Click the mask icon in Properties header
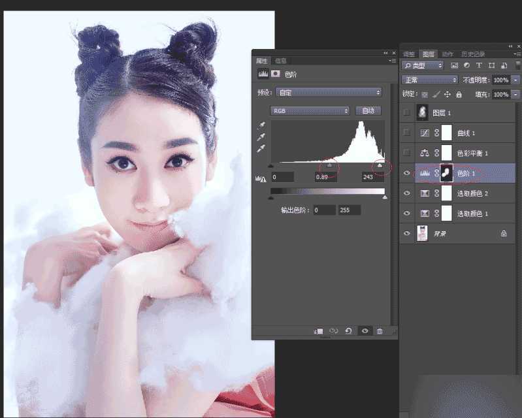 coord(276,74)
